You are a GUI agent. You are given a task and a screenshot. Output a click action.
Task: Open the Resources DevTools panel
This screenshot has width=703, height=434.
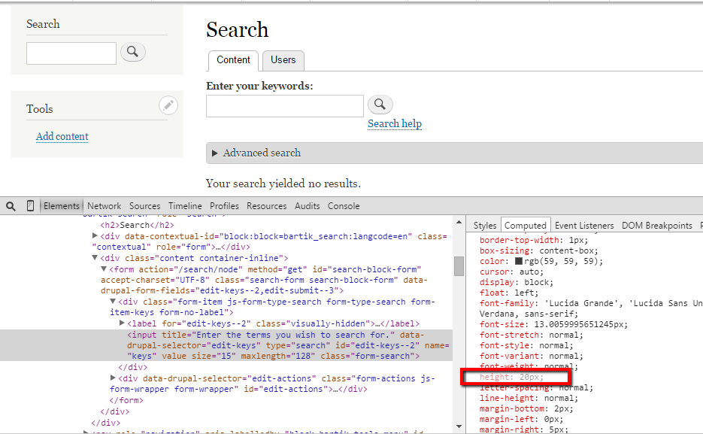pyautogui.click(x=266, y=206)
